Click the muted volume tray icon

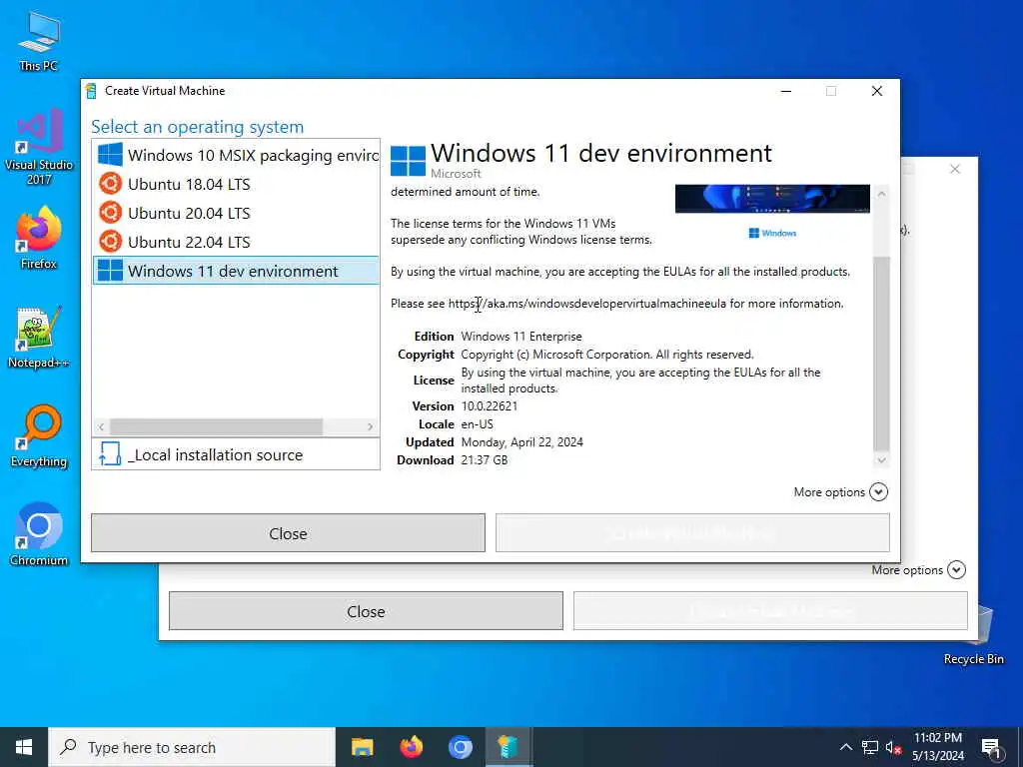click(894, 747)
